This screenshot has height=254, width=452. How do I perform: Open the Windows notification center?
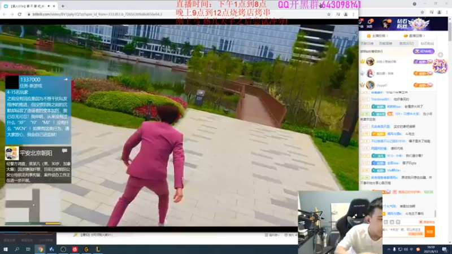[445, 249]
